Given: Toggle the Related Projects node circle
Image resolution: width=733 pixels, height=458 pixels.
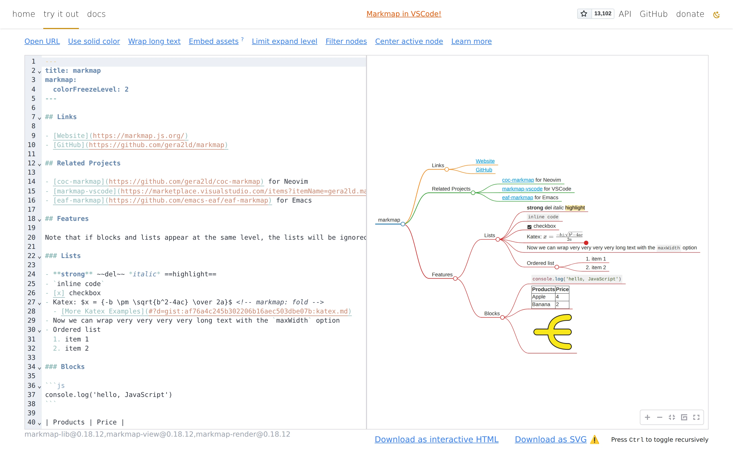Looking at the screenshot, I should pyautogui.click(x=473, y=193).
